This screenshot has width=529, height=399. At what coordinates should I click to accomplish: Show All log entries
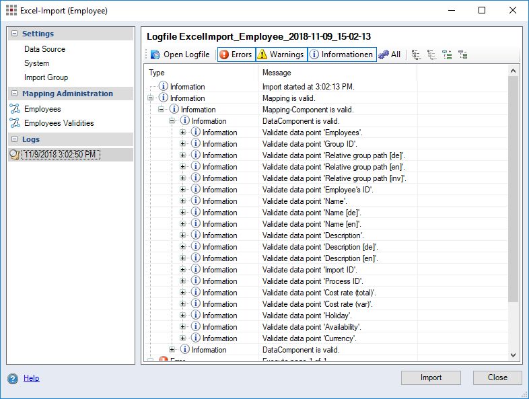(390, 55)
